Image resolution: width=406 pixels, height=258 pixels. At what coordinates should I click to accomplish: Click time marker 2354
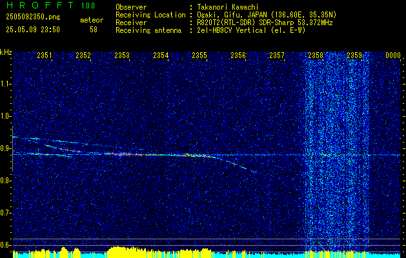point(161,55)
